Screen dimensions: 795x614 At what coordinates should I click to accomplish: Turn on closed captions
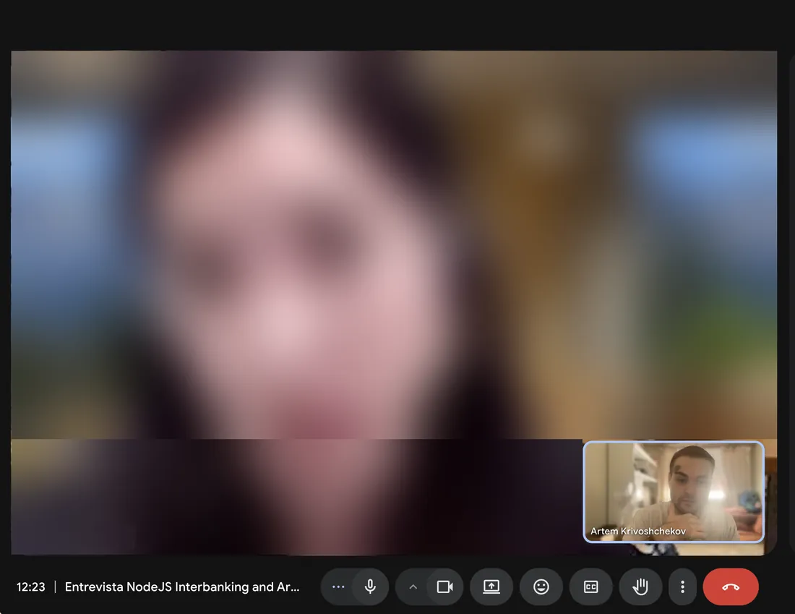click(x=590, y=587)
